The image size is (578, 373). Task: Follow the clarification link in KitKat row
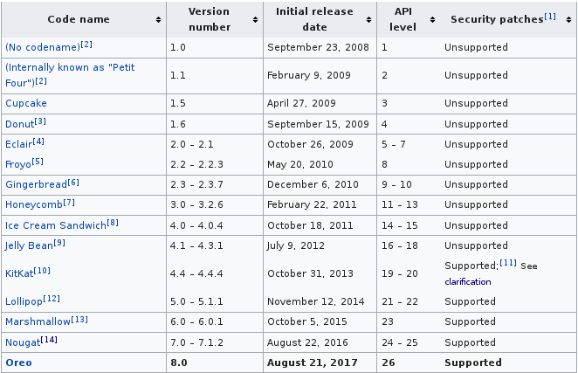click(468, 282)
